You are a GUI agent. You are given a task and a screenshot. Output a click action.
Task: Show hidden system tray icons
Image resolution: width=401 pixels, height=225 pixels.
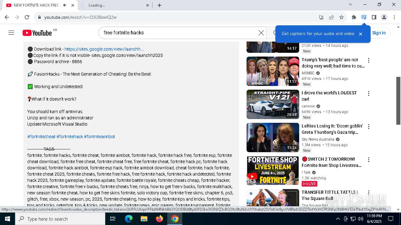[x=338, y=219]
